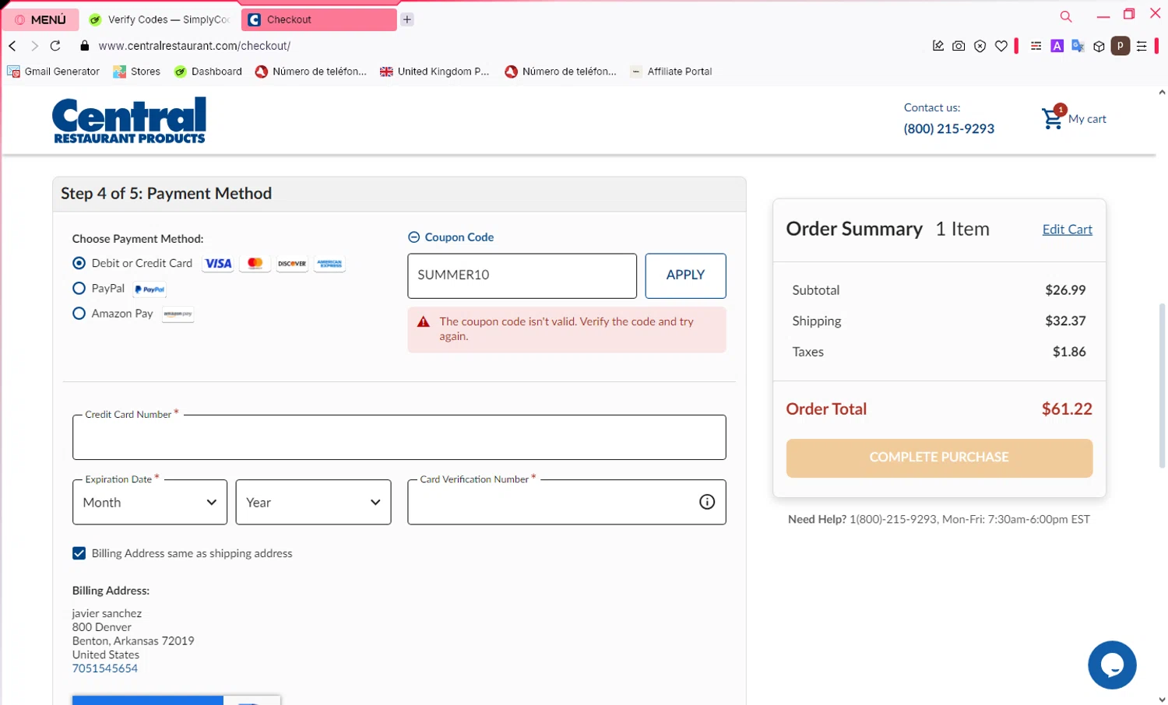Open the Easy Setup sliders icon

[x=1142, y=46]
